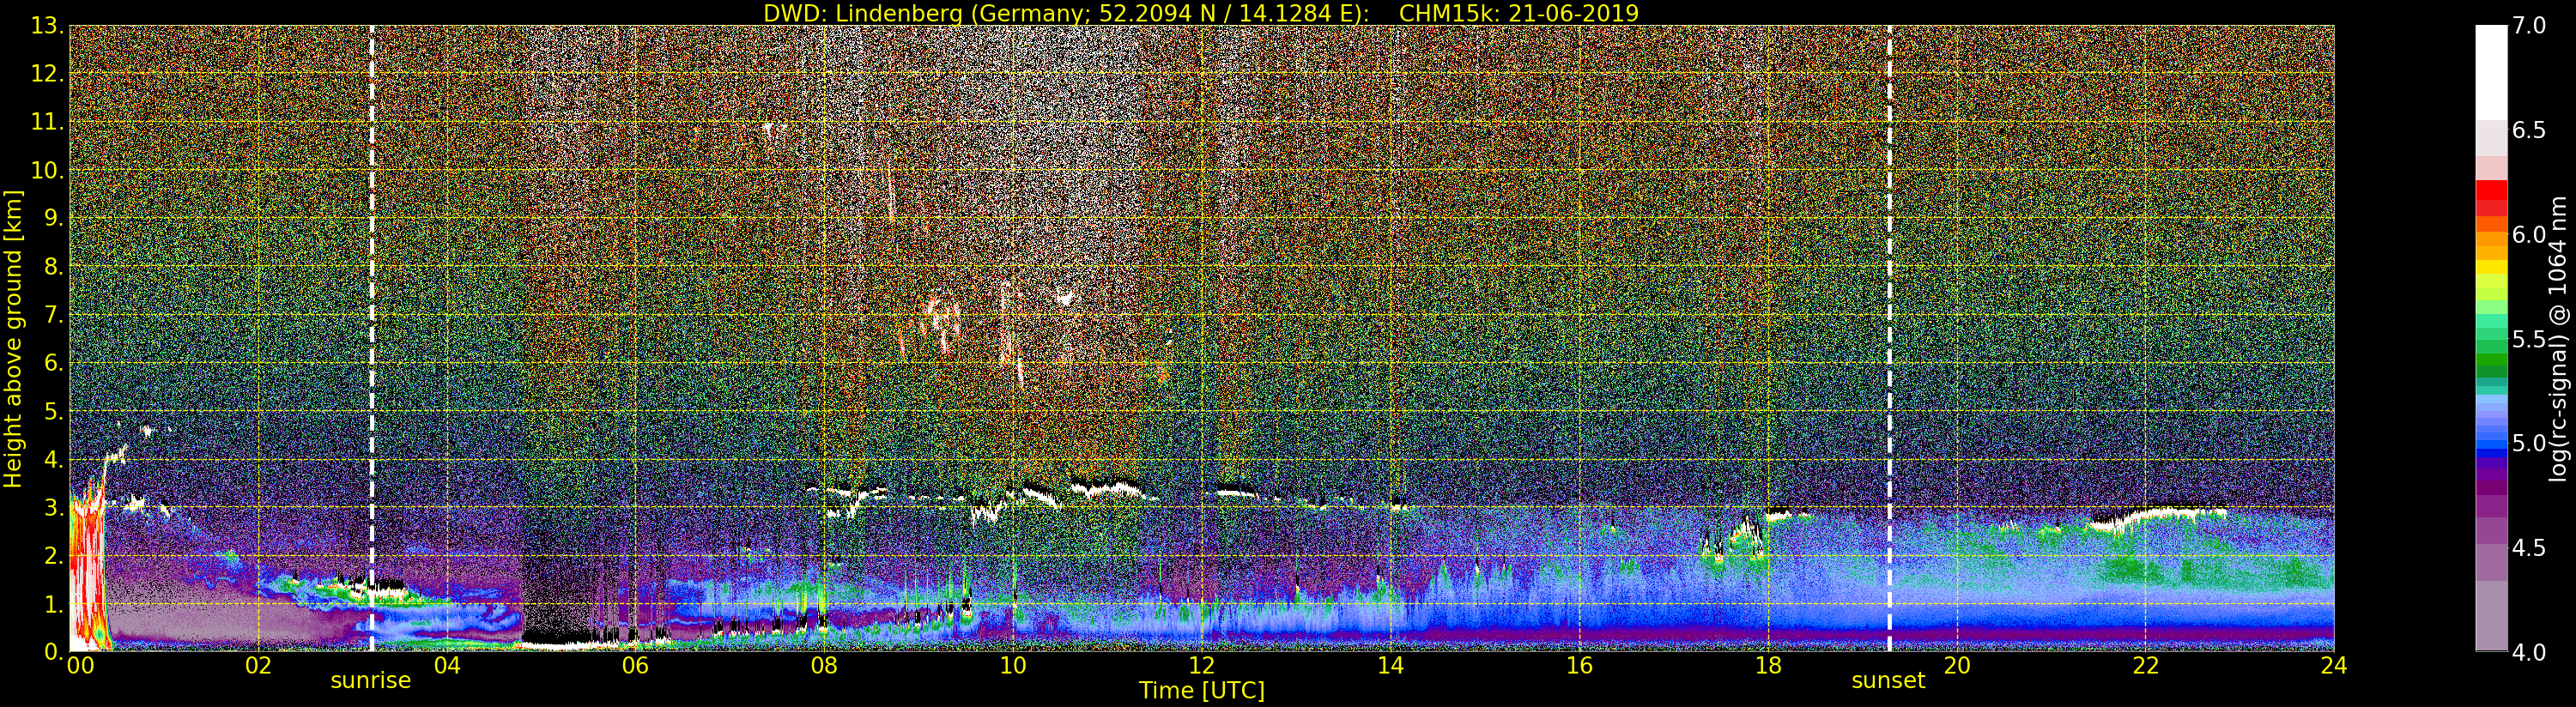Click time axis tick '16'

pos(1579,666)
